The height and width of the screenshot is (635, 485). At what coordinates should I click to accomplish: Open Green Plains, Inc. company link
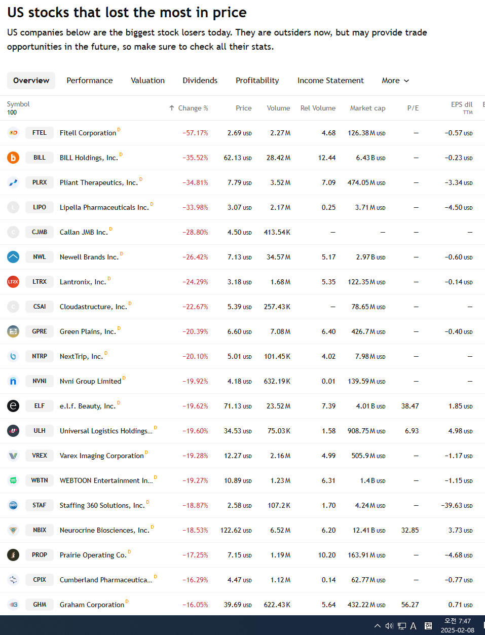(88, 331)
